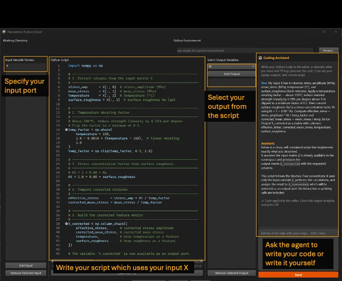Minimize the Python Solver window
This screenshot has height=281, width=342.
313,32
